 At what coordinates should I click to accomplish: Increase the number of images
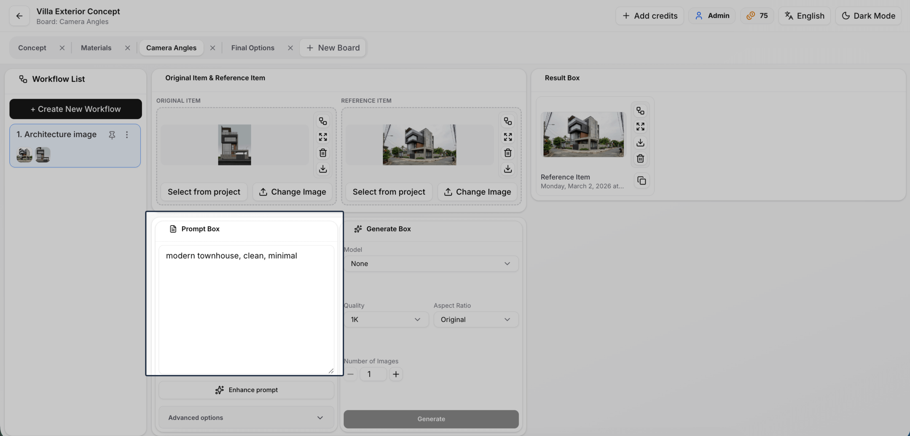click(396, 374)
